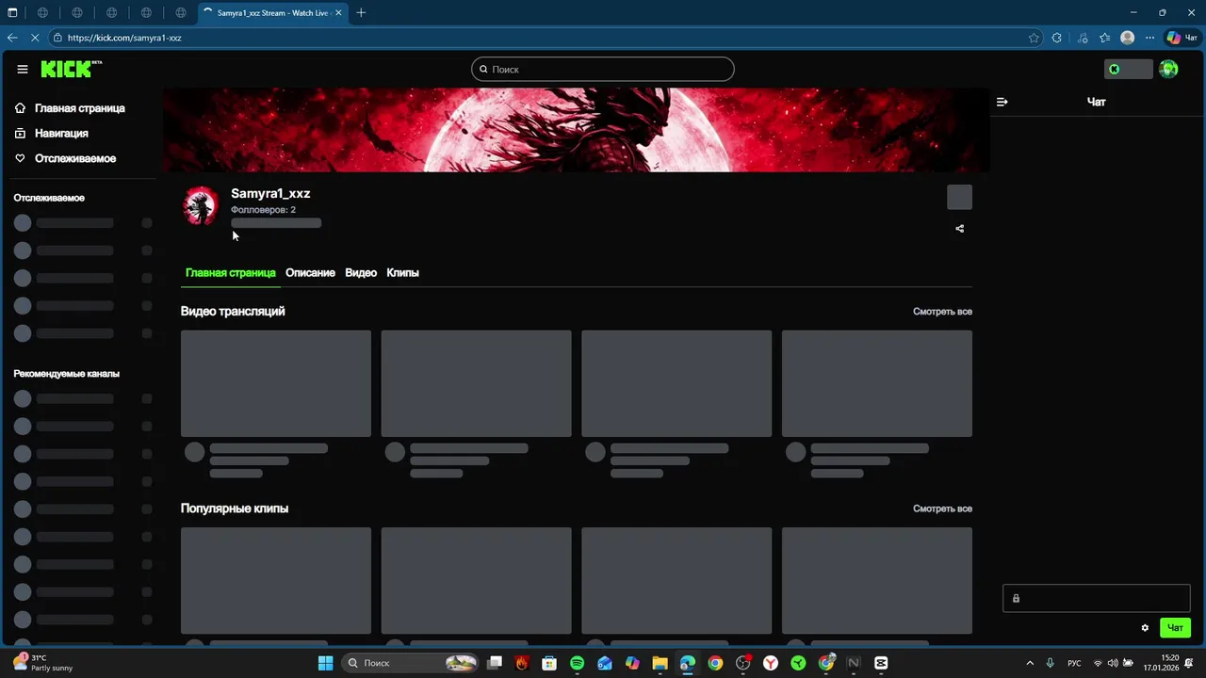The image size is (1206, 678).
Task: Open browser favorites list icon
Action: (x=1104, y=38)
